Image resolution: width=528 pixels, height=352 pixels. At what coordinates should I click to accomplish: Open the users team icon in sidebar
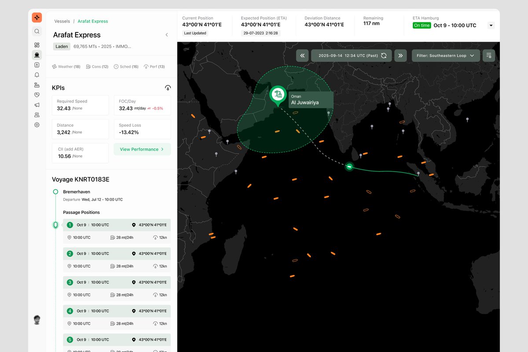coord(37,115)
